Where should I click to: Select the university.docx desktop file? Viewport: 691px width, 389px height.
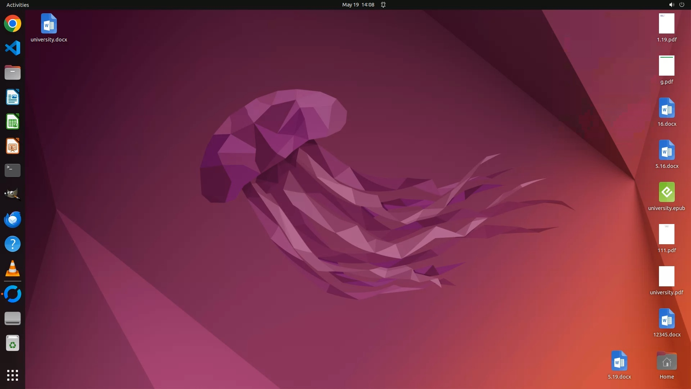pos(49,24)
